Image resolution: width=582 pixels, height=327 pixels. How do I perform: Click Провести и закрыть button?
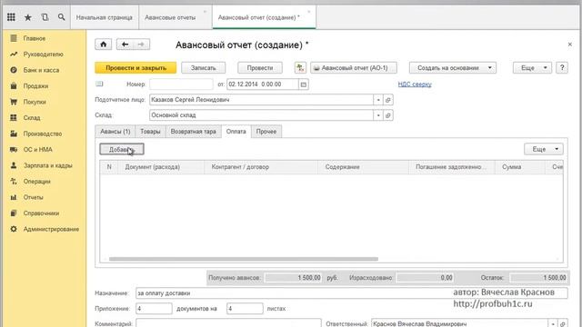tap(135, 68)
